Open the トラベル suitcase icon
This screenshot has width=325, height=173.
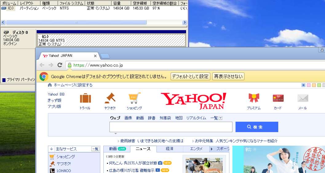85,98
